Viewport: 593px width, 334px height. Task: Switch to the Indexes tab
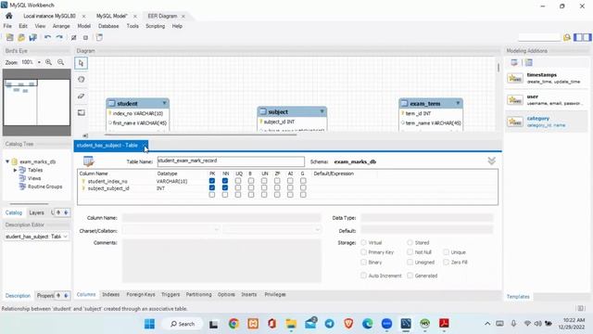click(x=111, y=294)
